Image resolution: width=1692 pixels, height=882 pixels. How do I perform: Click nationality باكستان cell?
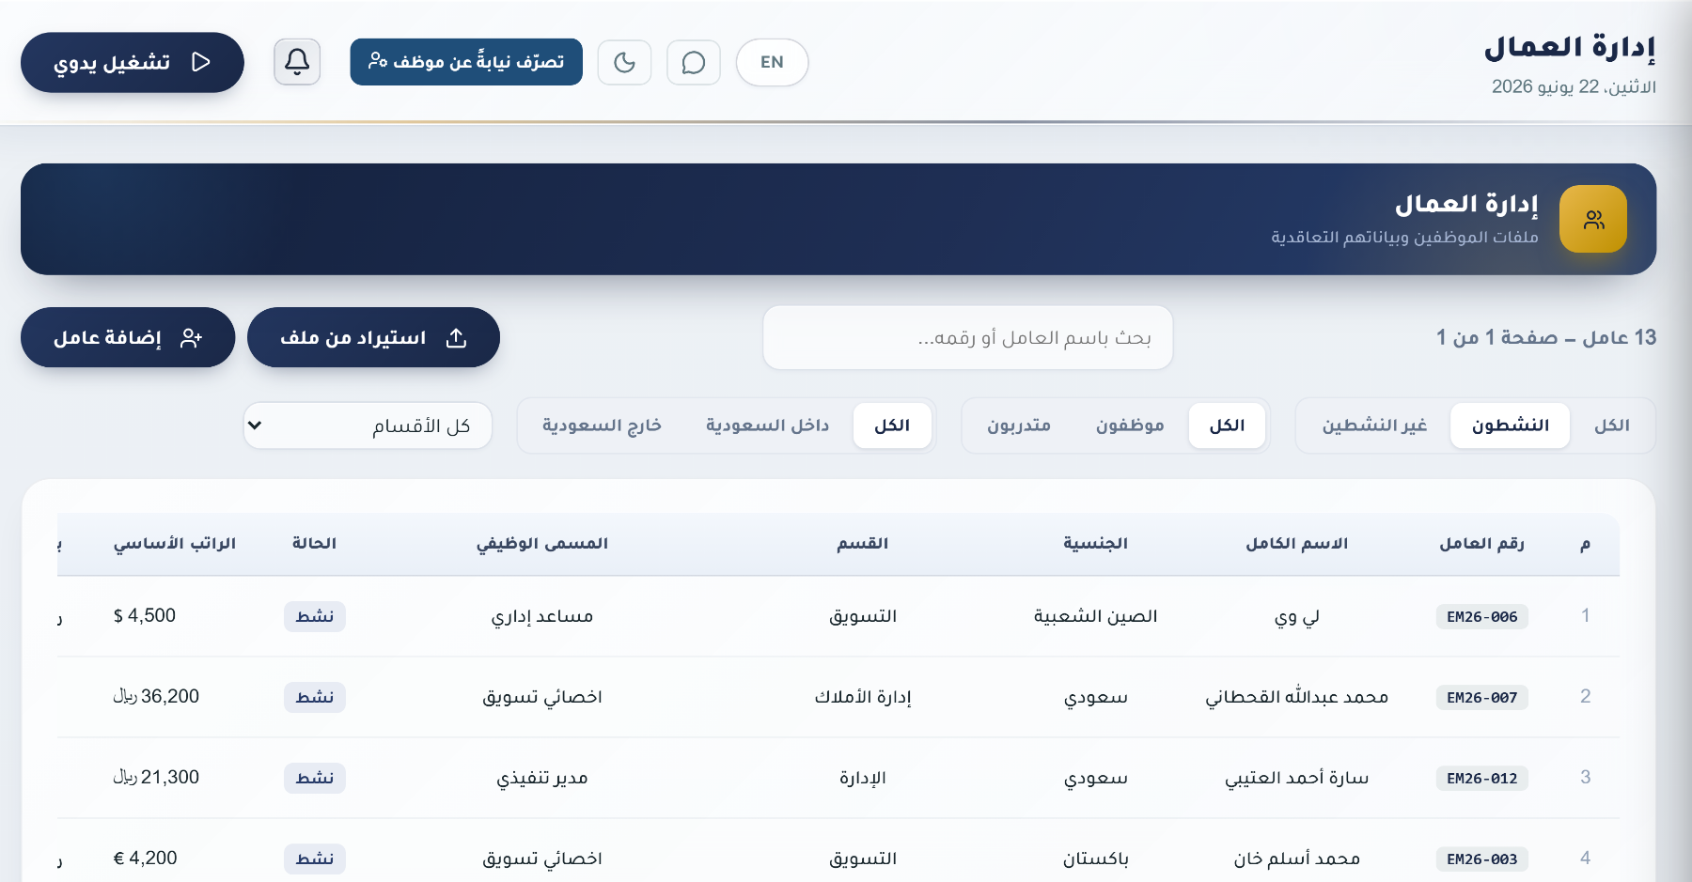[x=1095, y=859]
